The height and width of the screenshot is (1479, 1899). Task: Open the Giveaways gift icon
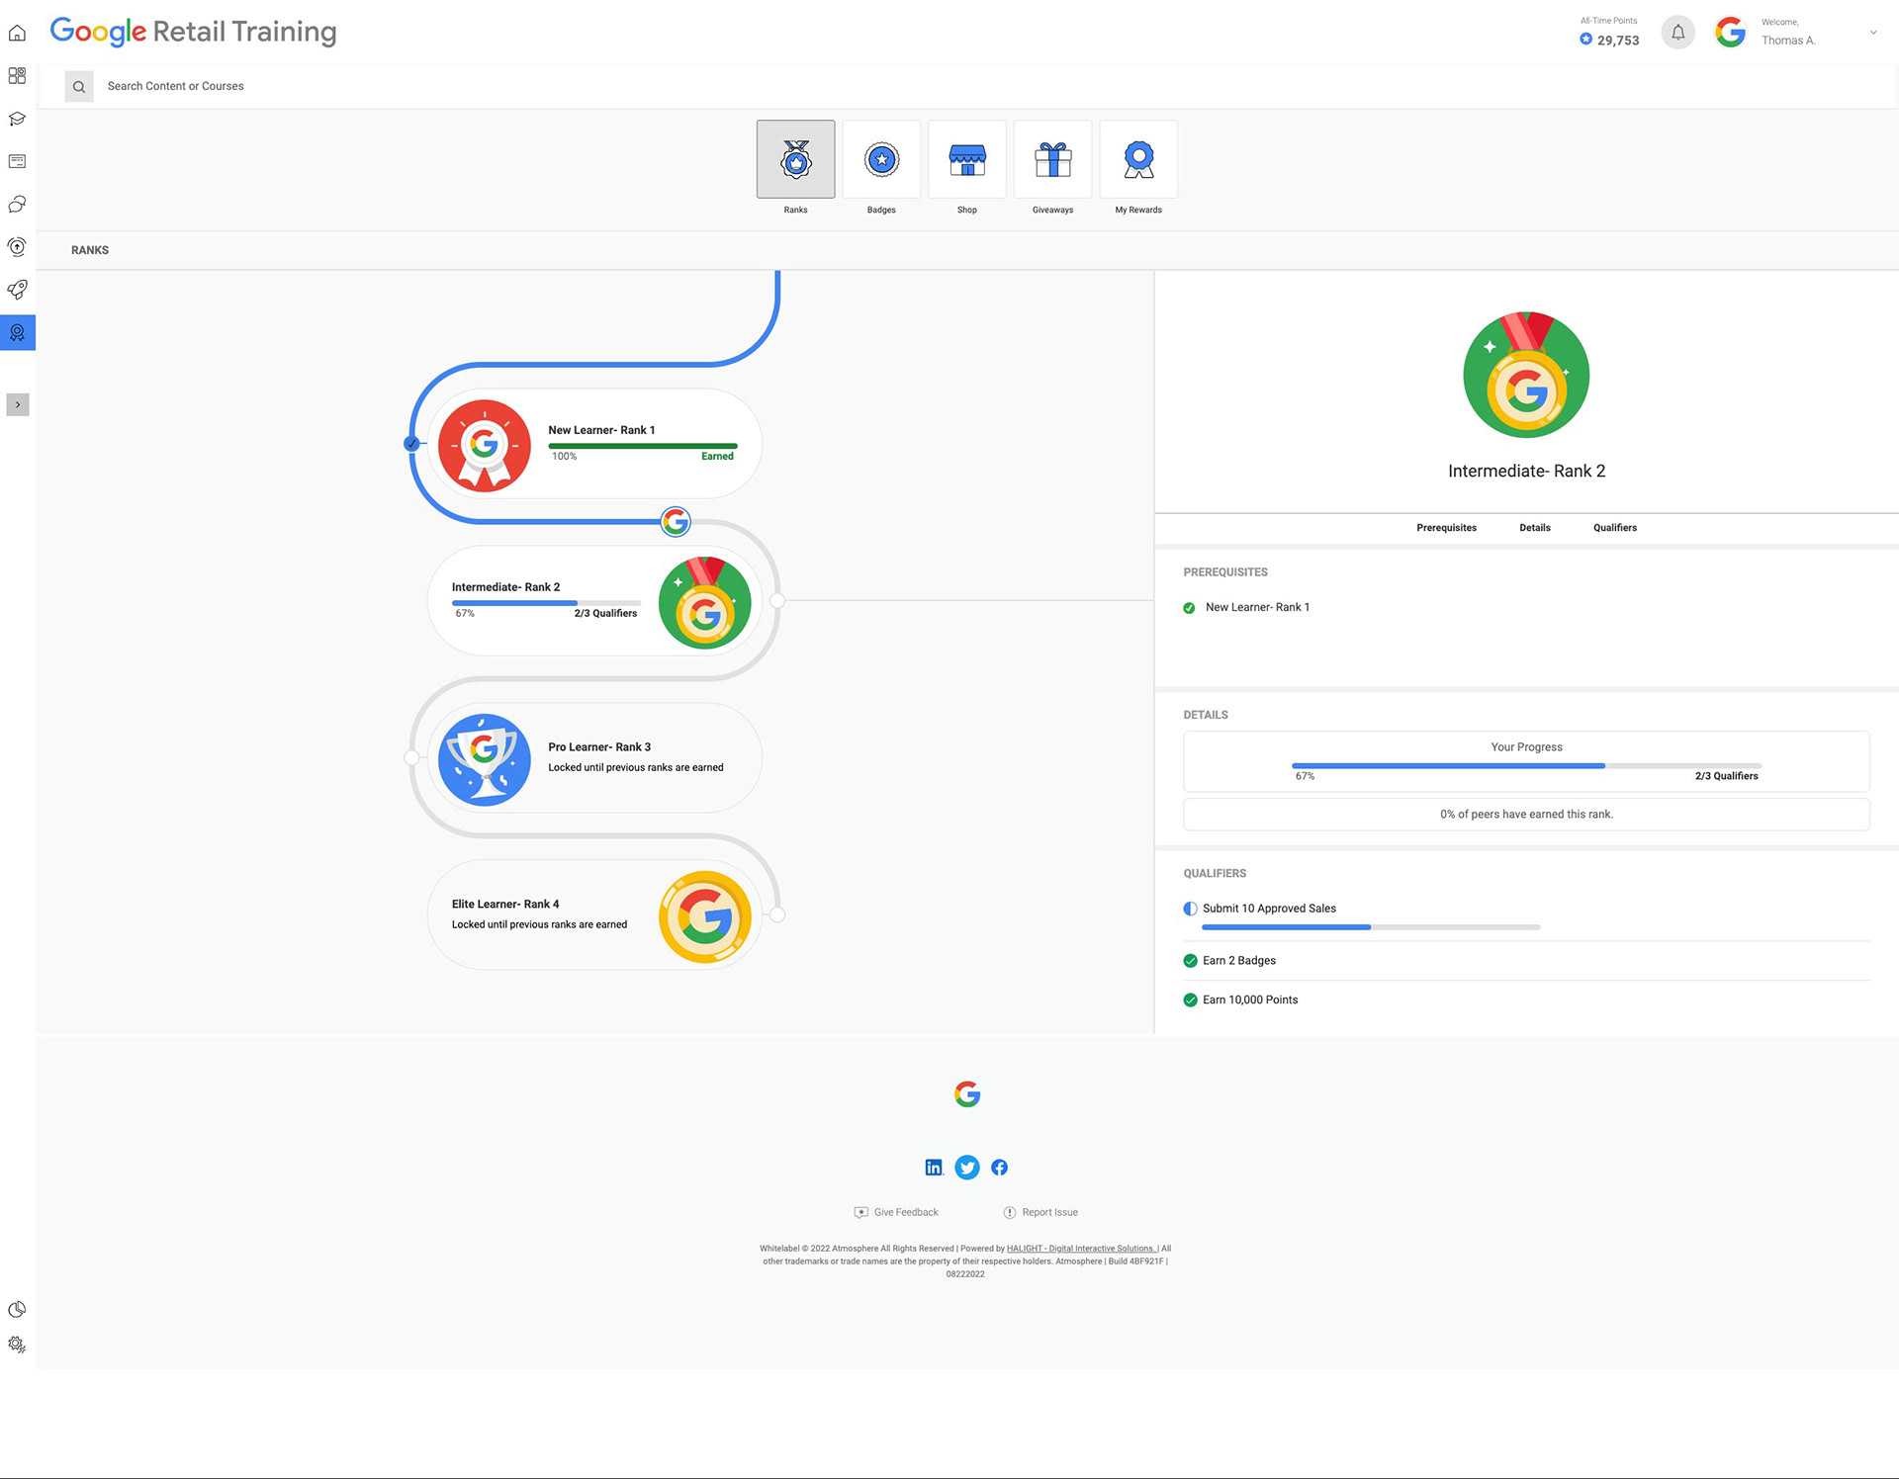click(1052, 159)
